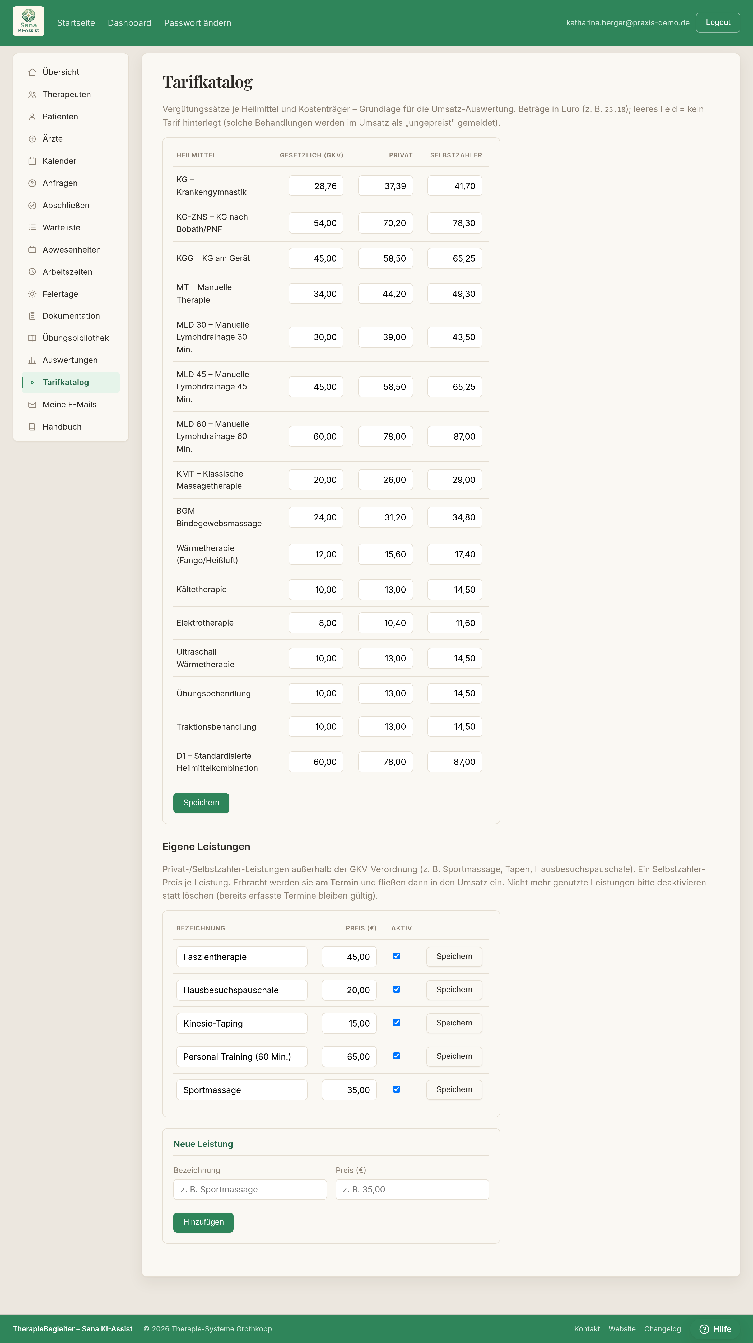Viewport: 753px width, 1343px height.
Task: Click the Warteliste list icon
Action: pos(32,227)
